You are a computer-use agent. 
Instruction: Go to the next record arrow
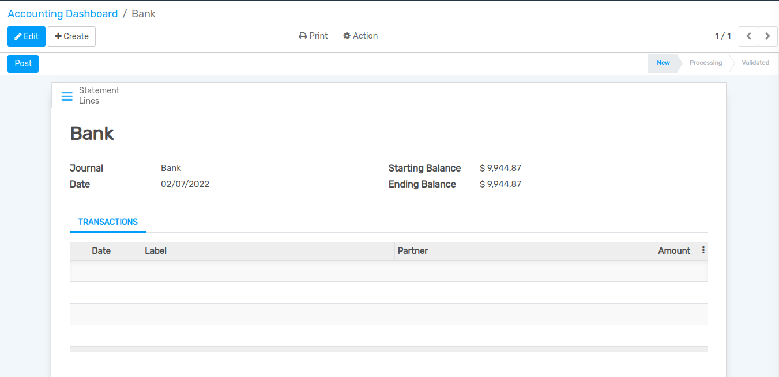767,36
